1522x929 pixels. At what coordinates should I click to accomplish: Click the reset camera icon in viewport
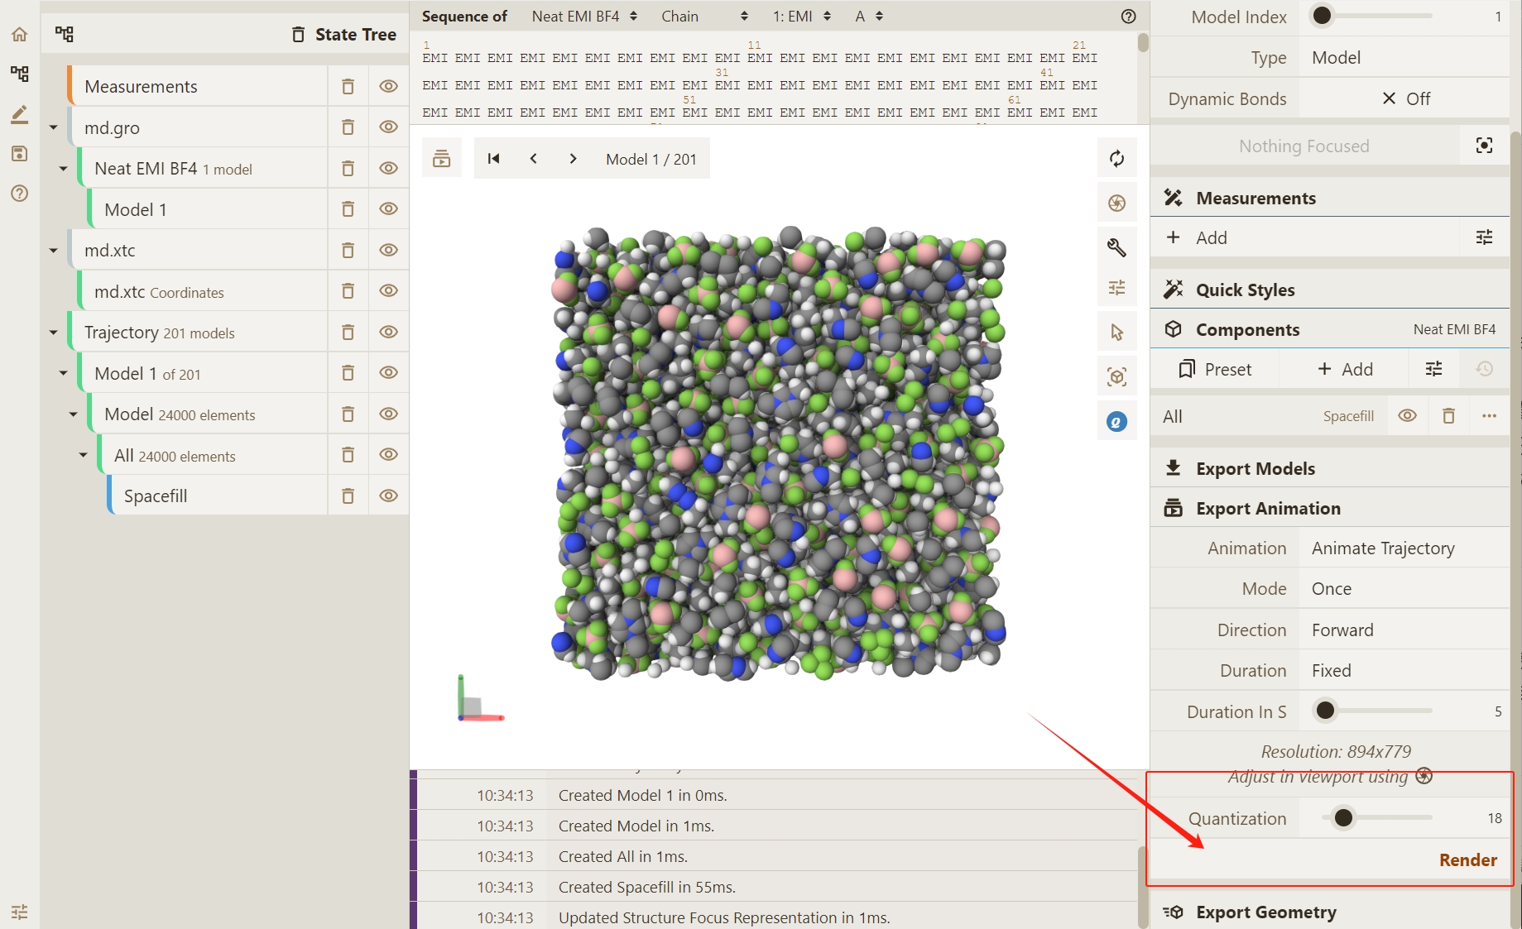pyautogui.click(x=1116, y=159)
